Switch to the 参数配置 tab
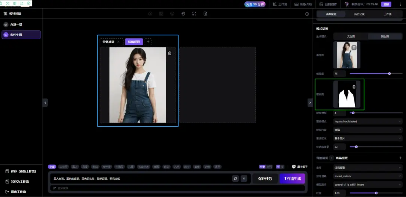The height and width of the screenshot is (197, 406). coord(331,14)
